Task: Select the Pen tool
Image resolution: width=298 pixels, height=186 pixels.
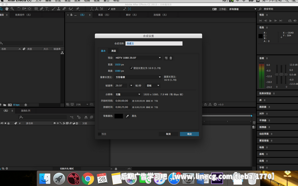Action: (42, 9)
